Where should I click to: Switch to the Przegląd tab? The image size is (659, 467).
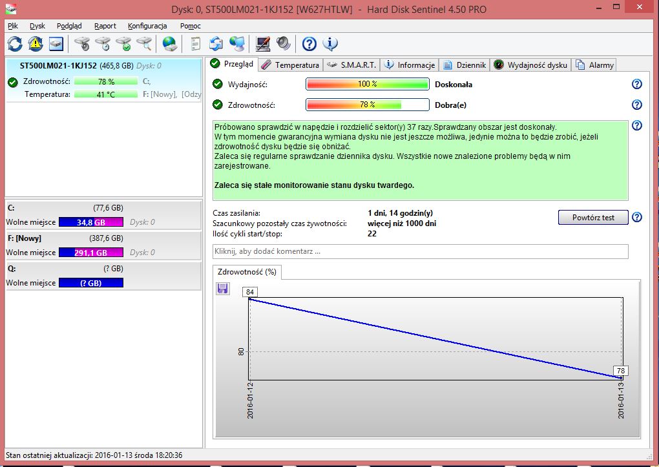[x=233, y=64]
